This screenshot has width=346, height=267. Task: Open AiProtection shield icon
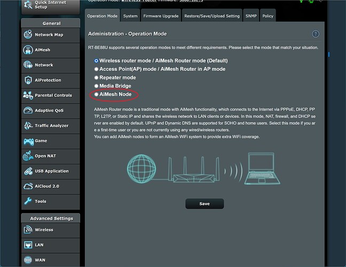[28, 80]
